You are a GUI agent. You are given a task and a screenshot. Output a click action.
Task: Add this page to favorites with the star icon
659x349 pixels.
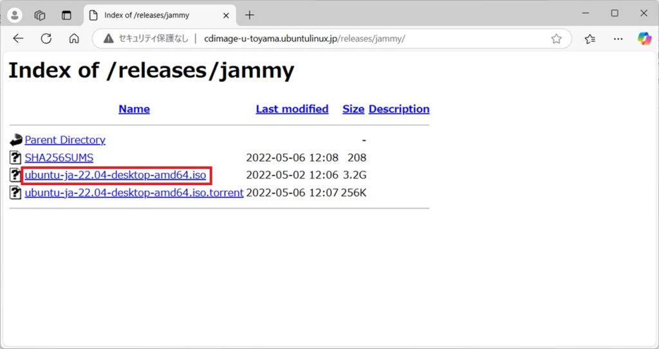click(x=557, y=39)
